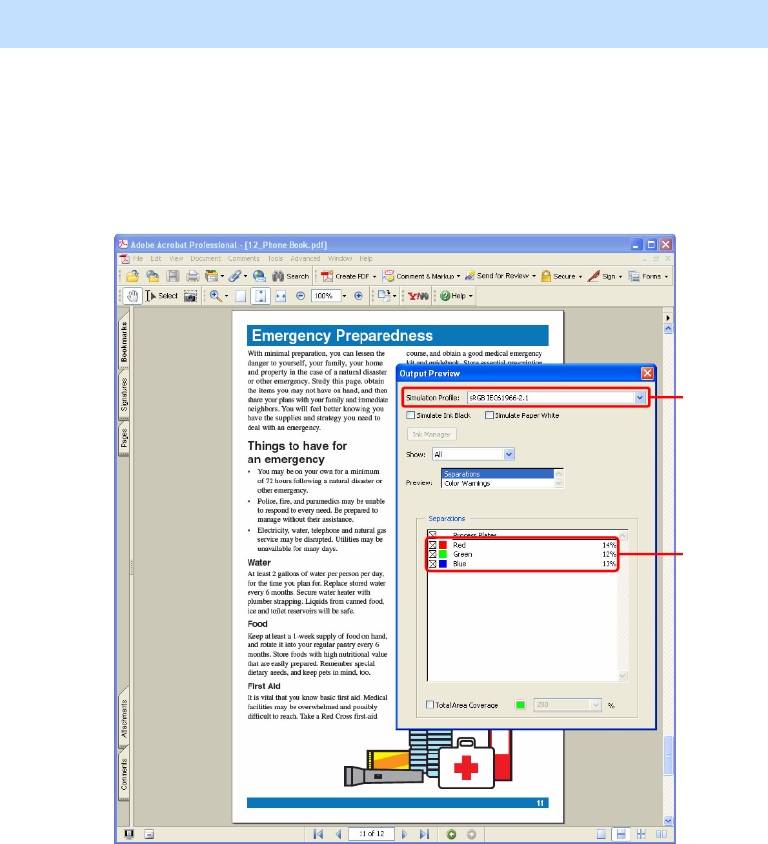
Task: Expand the Send for Review dropdown
Action: pyautogui.click(x=534, y=276)
